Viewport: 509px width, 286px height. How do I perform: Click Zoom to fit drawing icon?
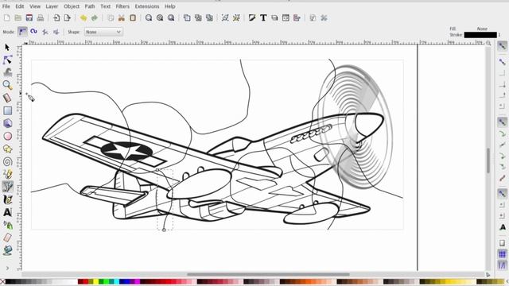(160, 17)
